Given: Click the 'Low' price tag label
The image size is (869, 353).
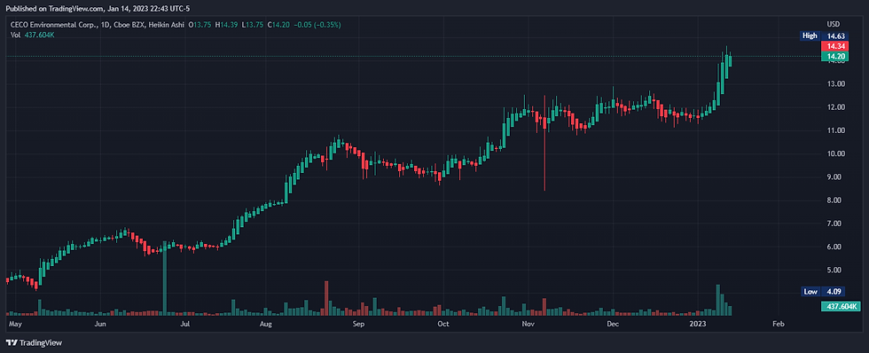Looking at the screenshot, I should [x=810, y=292].
